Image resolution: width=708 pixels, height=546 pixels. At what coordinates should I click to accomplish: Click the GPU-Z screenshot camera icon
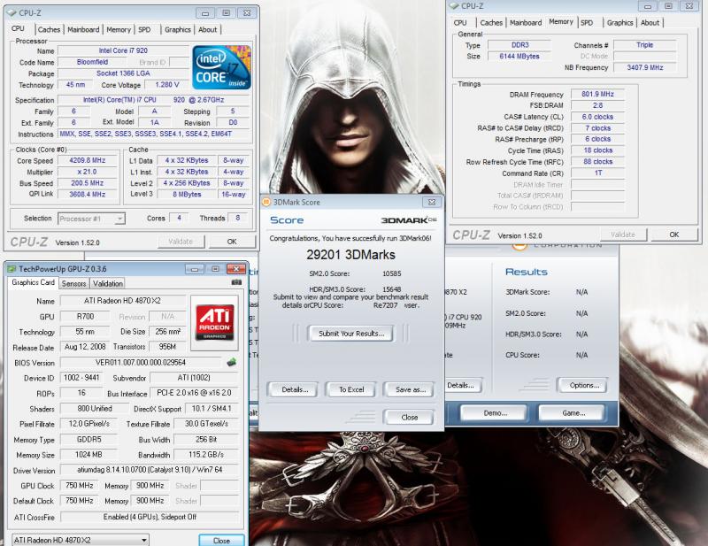click(236, 282)
